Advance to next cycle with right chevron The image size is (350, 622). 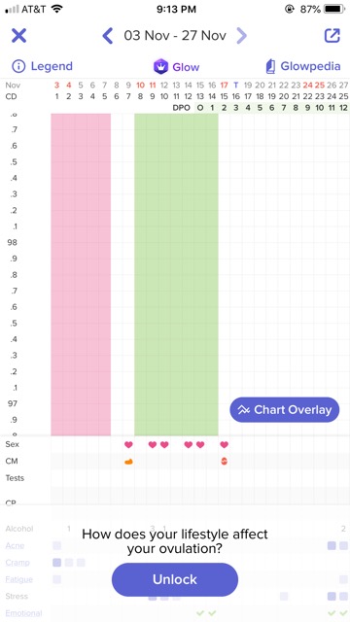point(241,36)
